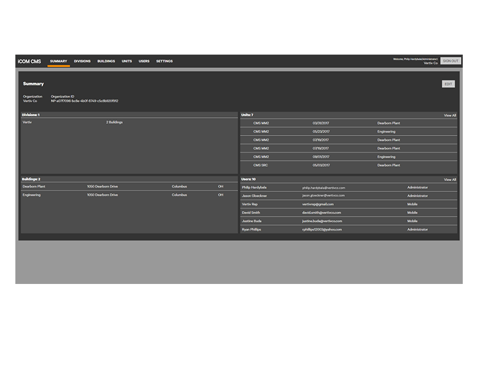
Task: Click the 05/03/2017 date cell
Action: 321,165
